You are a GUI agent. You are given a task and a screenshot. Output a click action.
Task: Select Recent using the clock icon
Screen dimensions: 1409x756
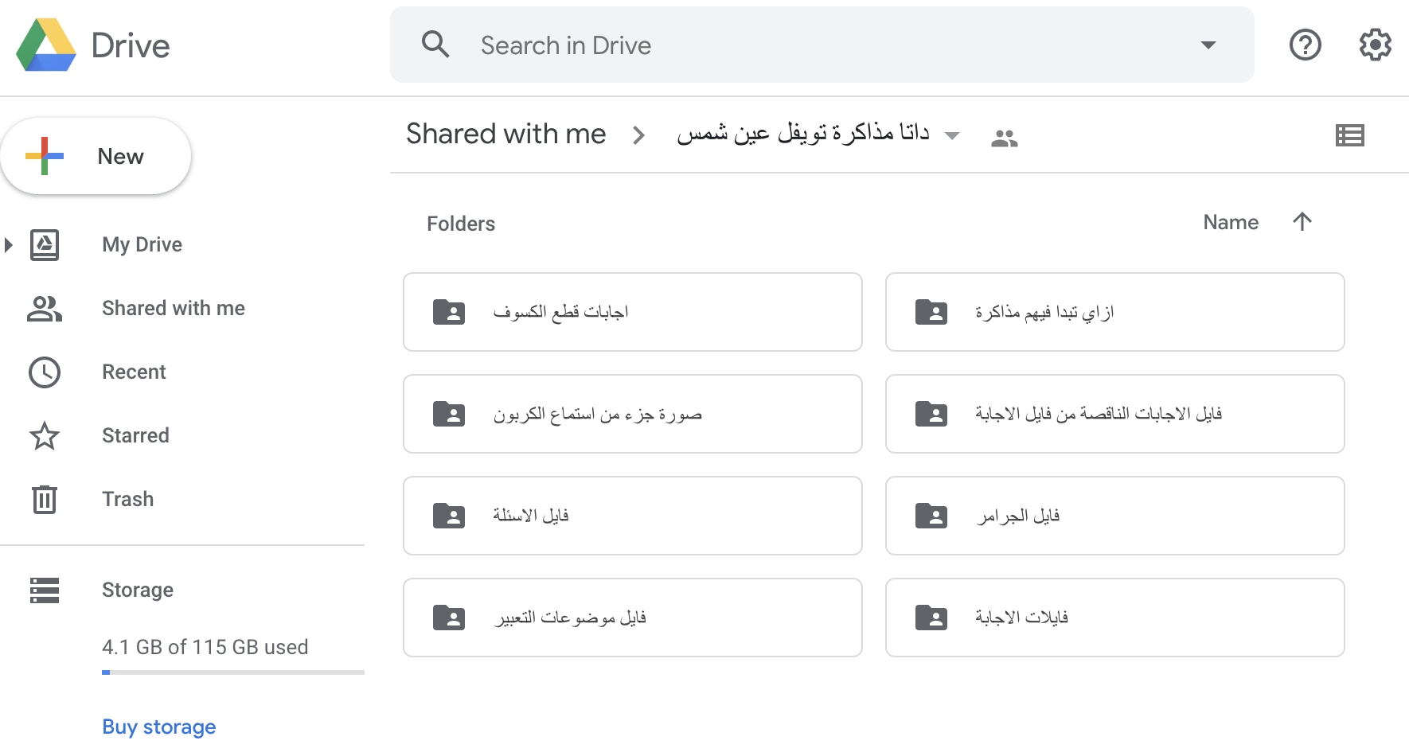click(45, 372)
